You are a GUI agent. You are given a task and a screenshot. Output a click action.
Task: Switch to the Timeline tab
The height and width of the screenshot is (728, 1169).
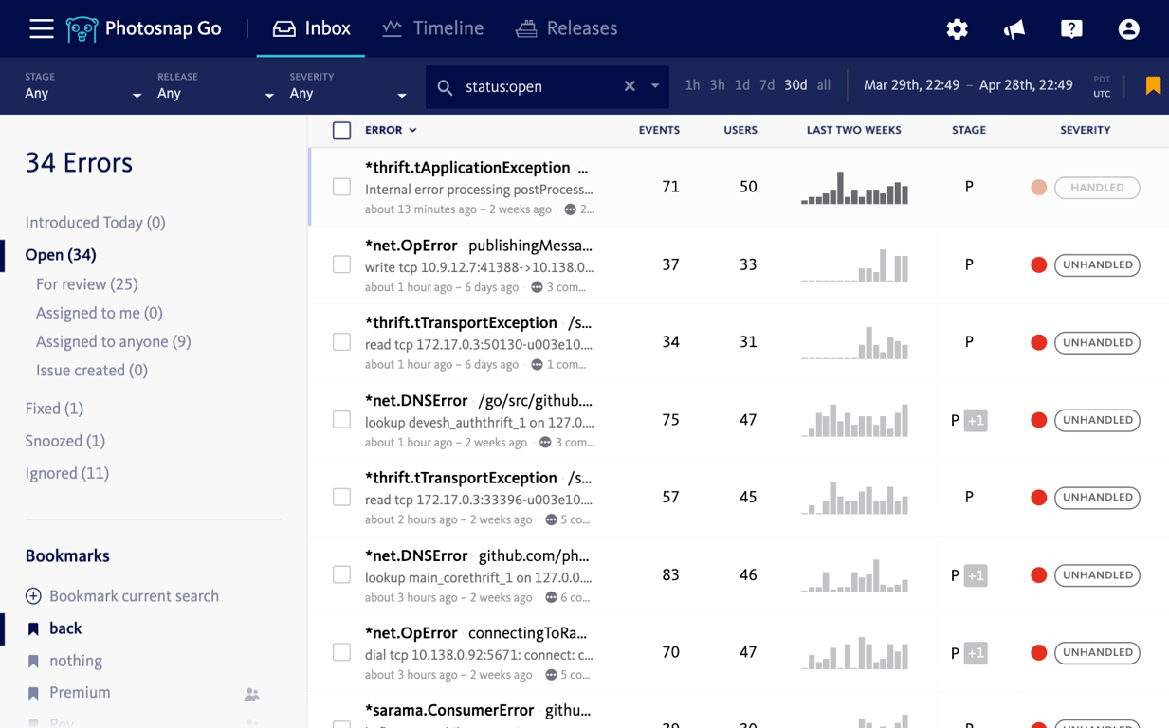point(433,28)
